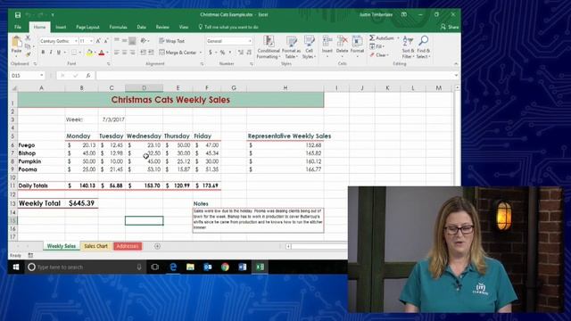Open the Fill Color dropdown arrow
Viewport: 571px width, 321px height.
coord(95,53)
